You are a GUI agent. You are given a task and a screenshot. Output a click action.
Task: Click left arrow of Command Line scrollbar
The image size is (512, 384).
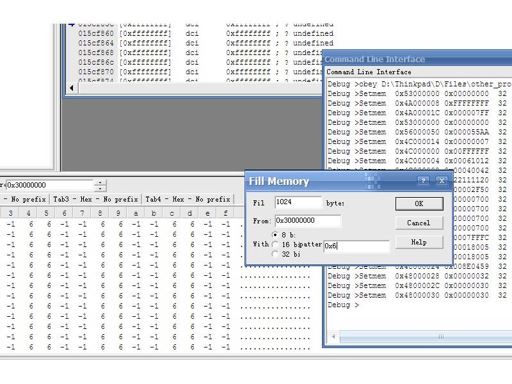coord(333,336)
